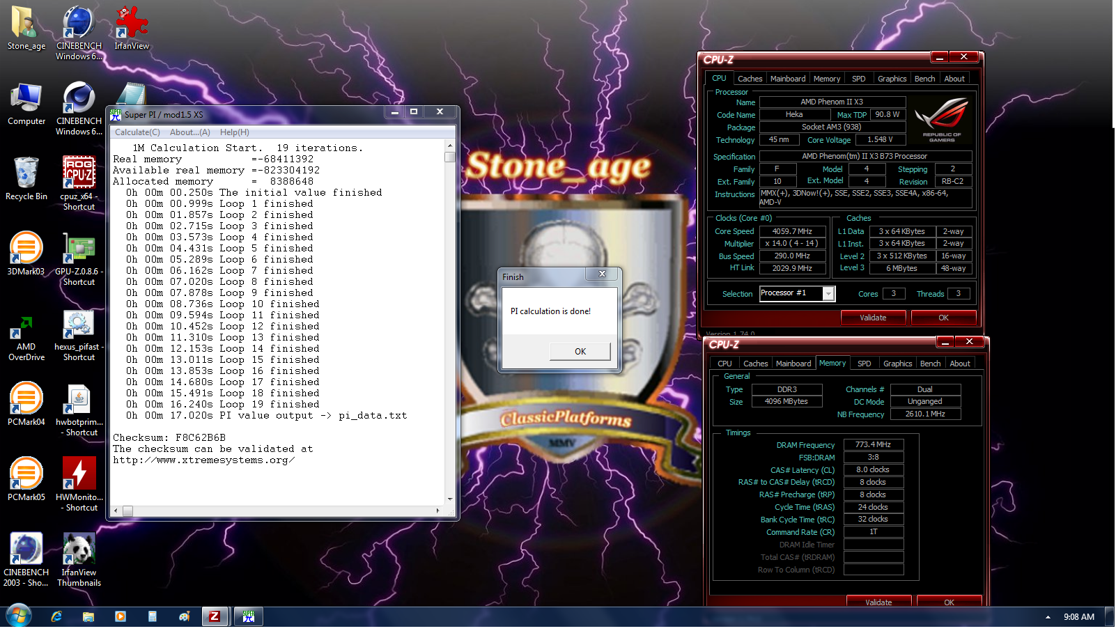
Task: Open Bench tab in lower CPU-Z window
Action: point(931,364)
